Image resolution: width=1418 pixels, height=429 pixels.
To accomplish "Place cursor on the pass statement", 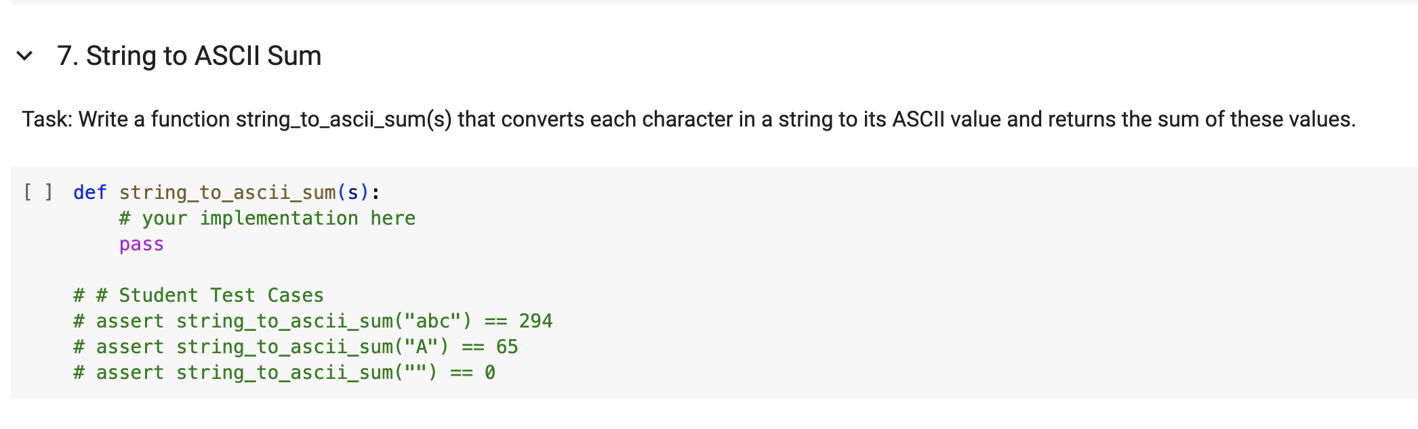I will (x=140, y=244).
